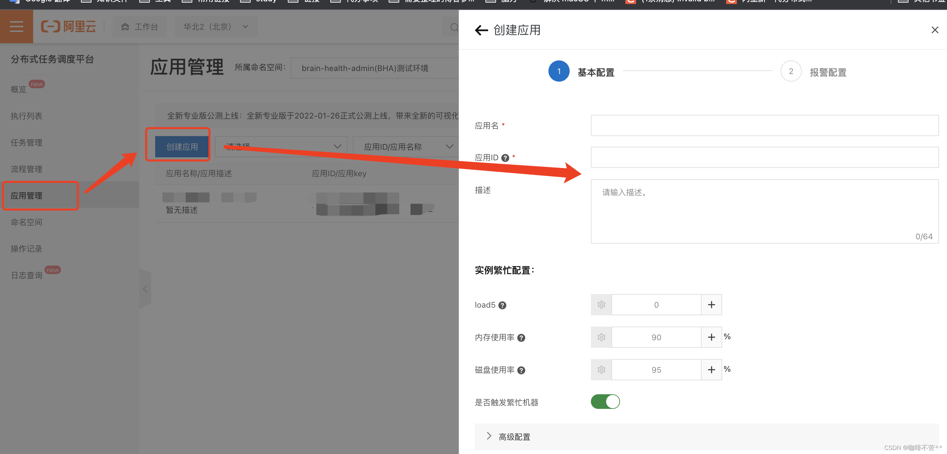Image resolution: width=947 pixels, height=454 pixels.
Task: Click the blue 创建应用 button
Action: point(182,147)
